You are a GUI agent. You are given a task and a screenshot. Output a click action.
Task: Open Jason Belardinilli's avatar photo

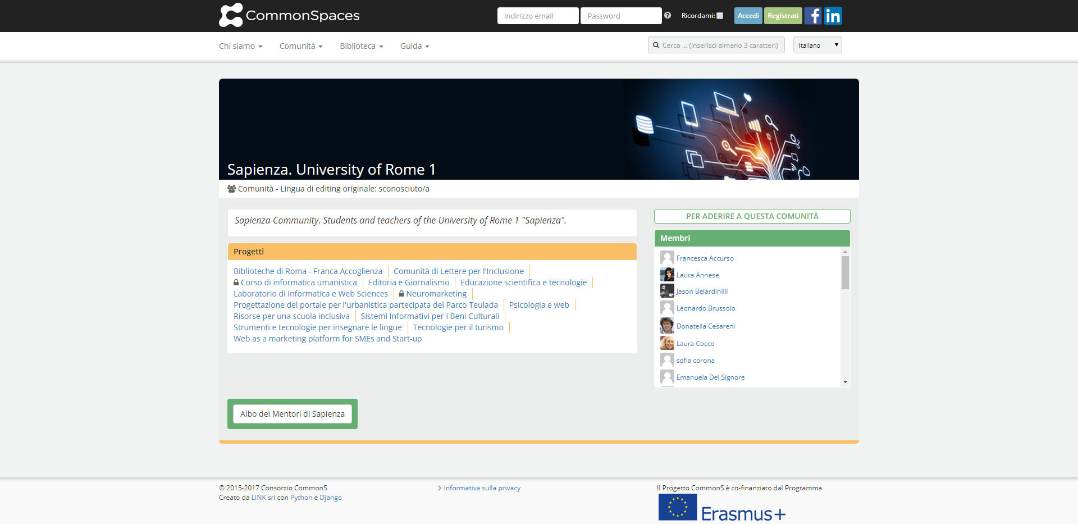[x=667, y=291]
